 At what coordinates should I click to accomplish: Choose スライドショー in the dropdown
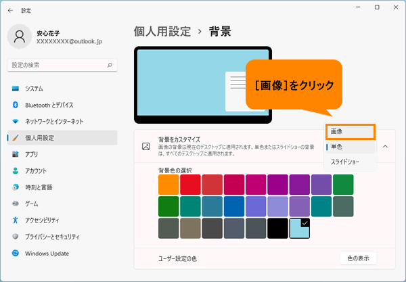click(350, 162)
